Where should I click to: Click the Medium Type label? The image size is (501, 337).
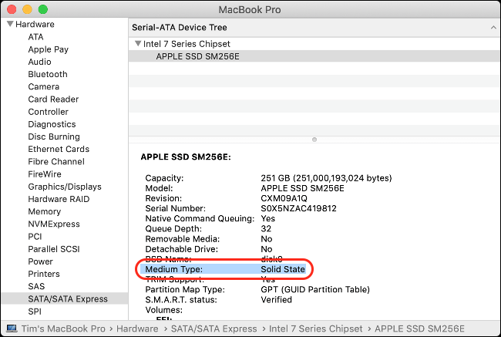(x=174, y=269)
